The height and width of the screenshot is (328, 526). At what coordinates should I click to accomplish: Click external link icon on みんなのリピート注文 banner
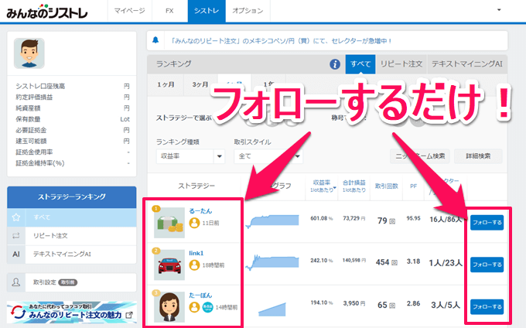(x=129, y=315)
